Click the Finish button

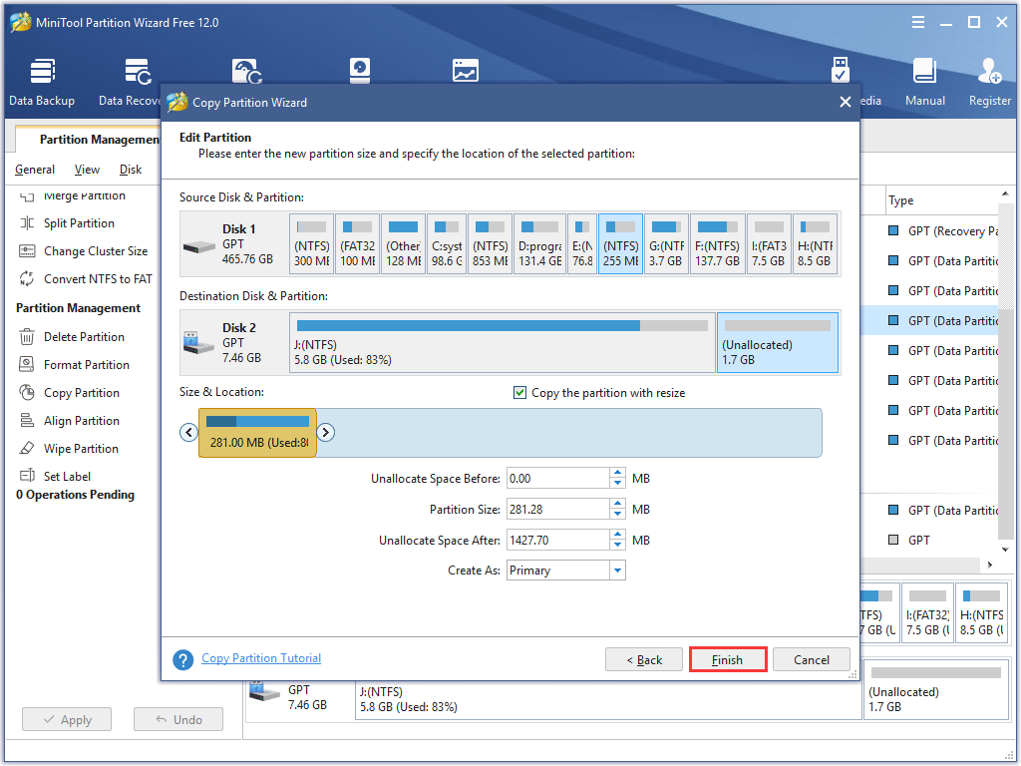pos(727,659)
